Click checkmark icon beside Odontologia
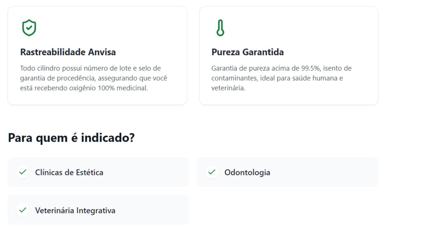Screen dimensions: 422x238 (212, 172)
